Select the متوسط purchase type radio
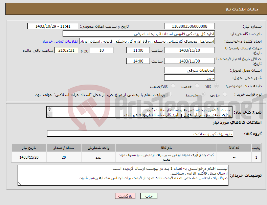 [x=203, y=94]
